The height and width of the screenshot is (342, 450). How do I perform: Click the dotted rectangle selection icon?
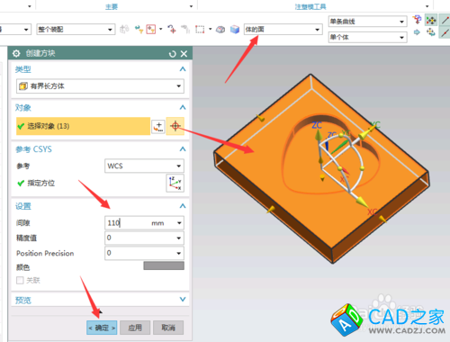click(200, 30)
